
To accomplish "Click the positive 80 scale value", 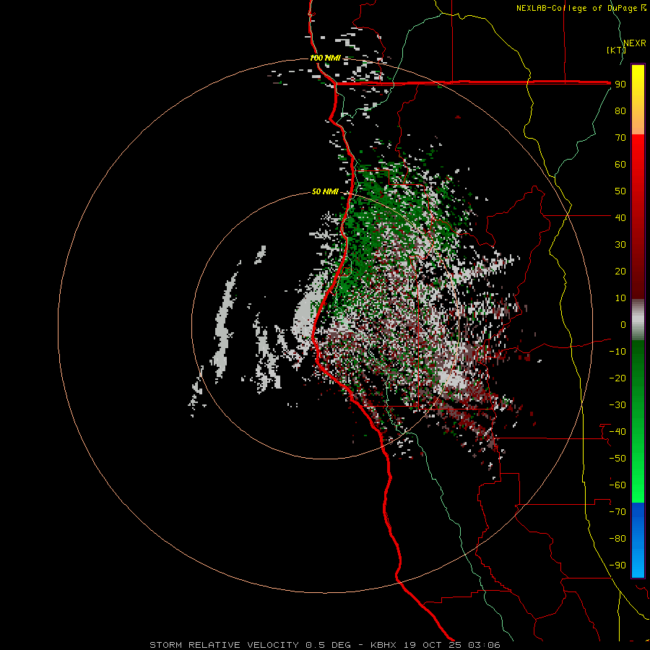I will [x=620, y=111].
